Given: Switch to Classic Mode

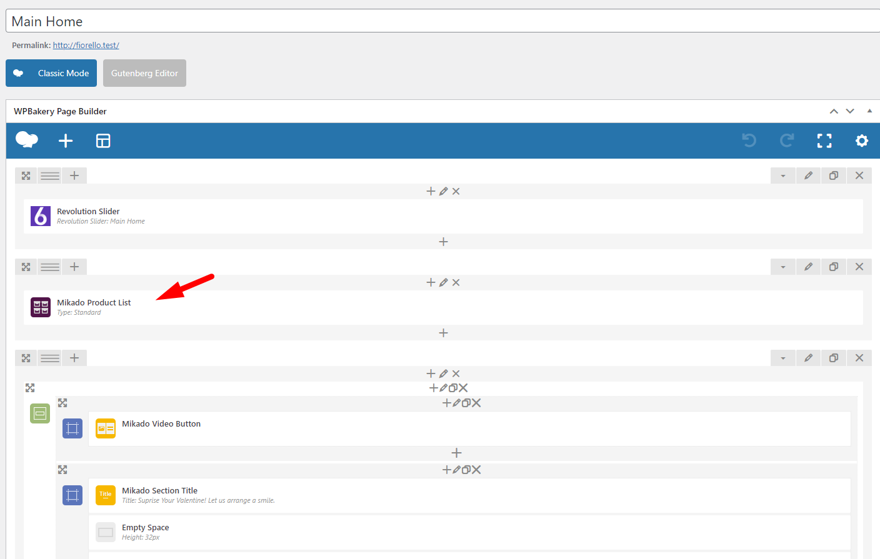Looking at the screenshot, I should coord(51,73).
